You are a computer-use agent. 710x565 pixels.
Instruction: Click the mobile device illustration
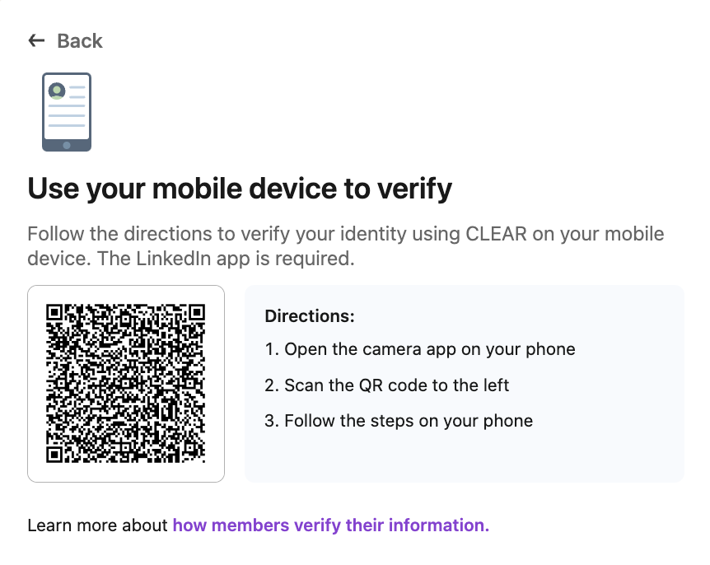click(x=67, y=112)
